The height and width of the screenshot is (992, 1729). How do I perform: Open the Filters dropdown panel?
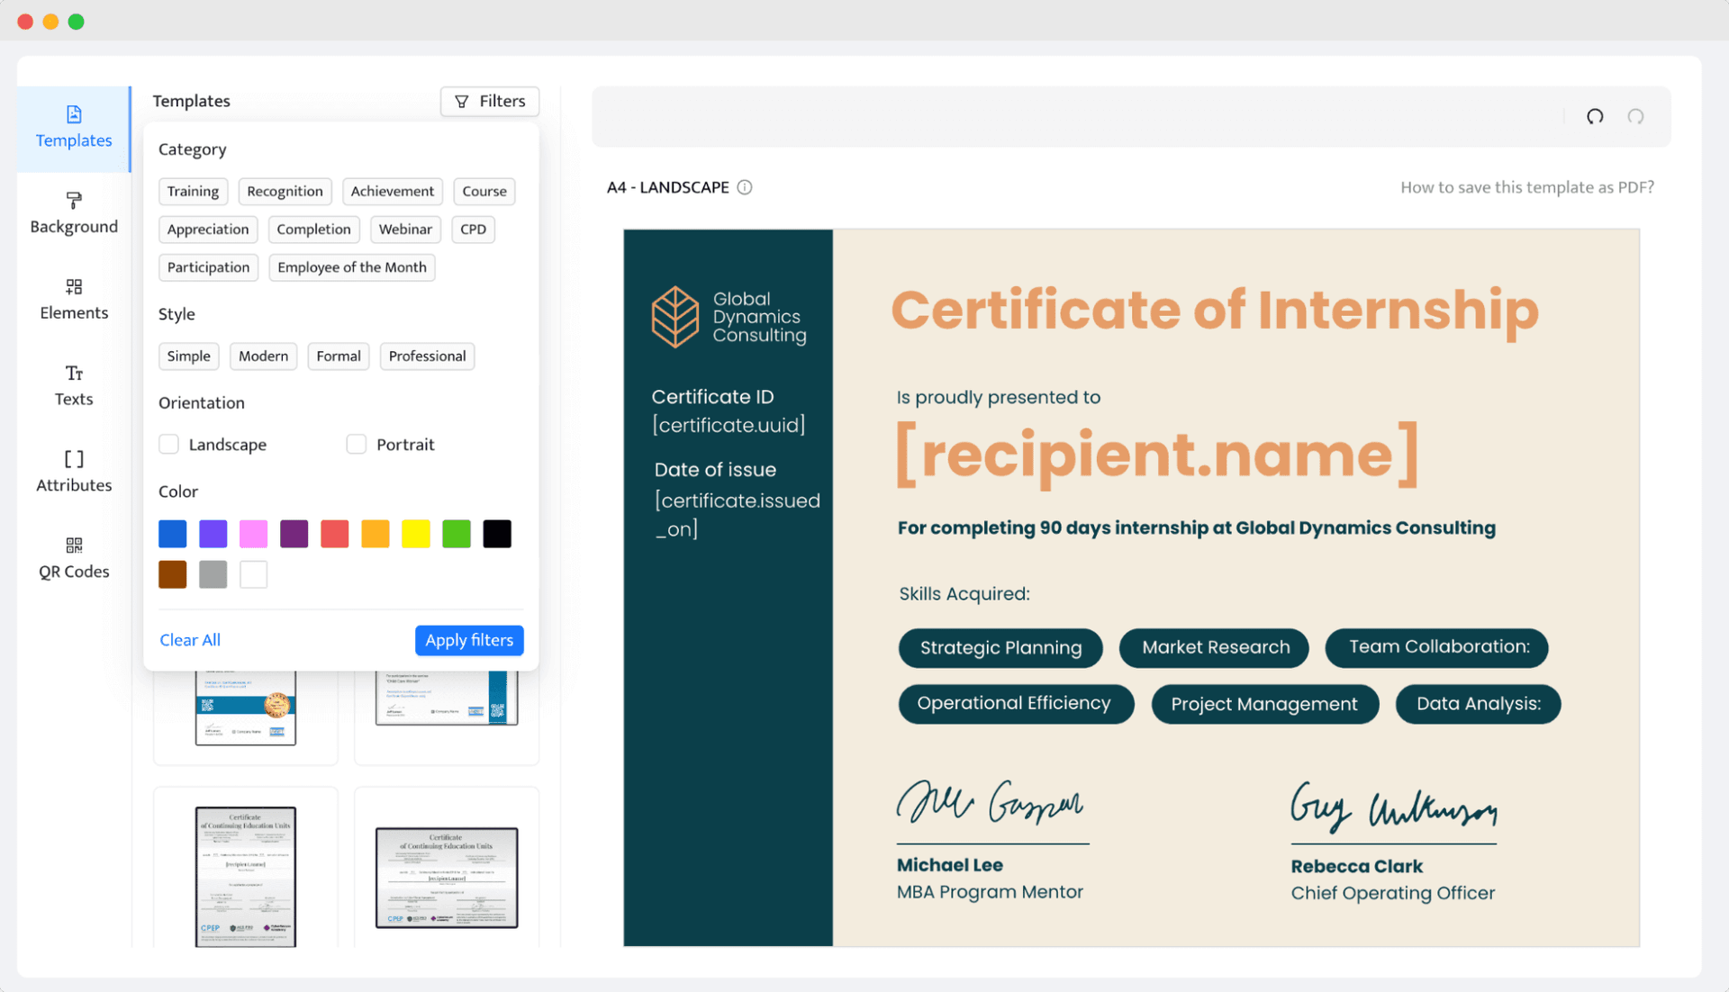click(x=489, y=101)
